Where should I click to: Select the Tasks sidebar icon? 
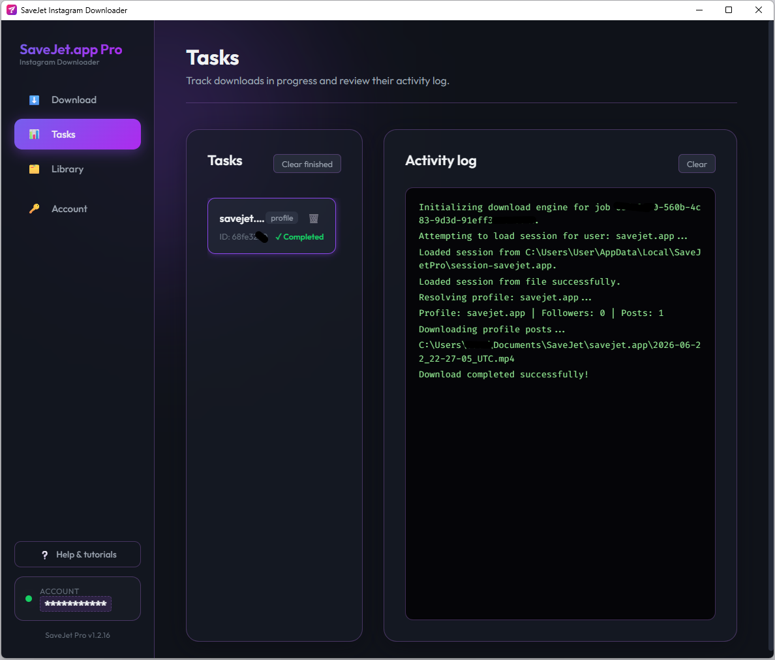pyautogui.click(x=34, y=134)
